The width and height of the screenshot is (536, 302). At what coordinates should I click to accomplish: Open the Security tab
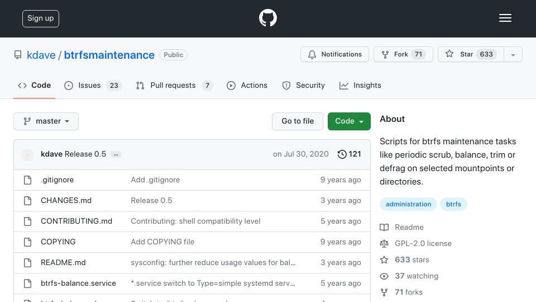click(x=303, y=85)
